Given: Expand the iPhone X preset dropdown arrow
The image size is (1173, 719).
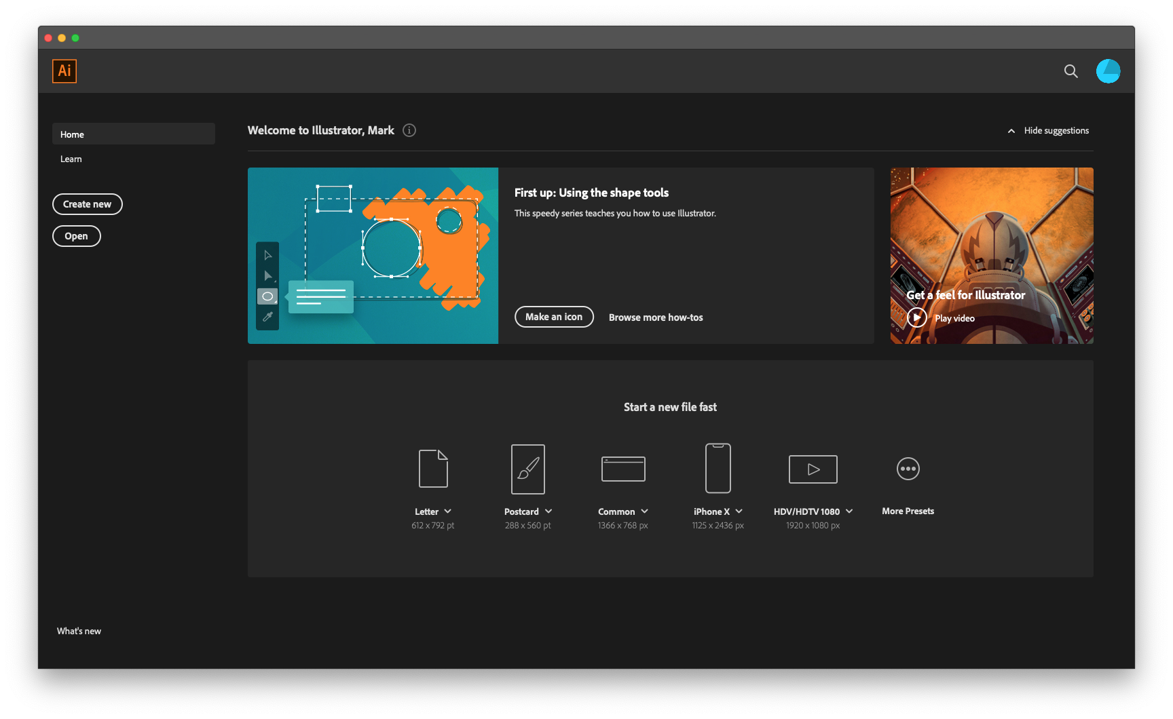Looking at the screenshot, I should pos(739,511).
